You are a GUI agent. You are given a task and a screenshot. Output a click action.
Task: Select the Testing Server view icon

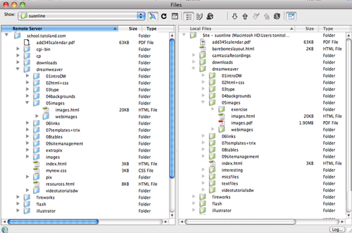(x=199, y=17)
